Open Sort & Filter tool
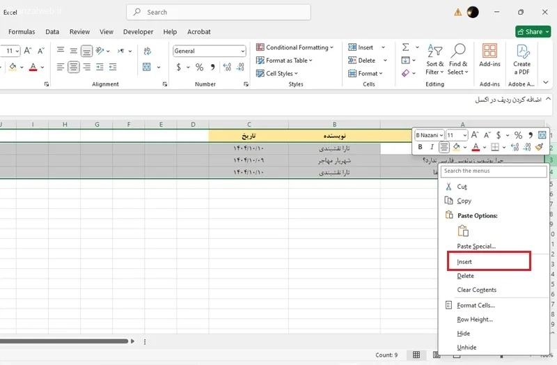Viewport: 557px width, 365px height. point(434,59)
